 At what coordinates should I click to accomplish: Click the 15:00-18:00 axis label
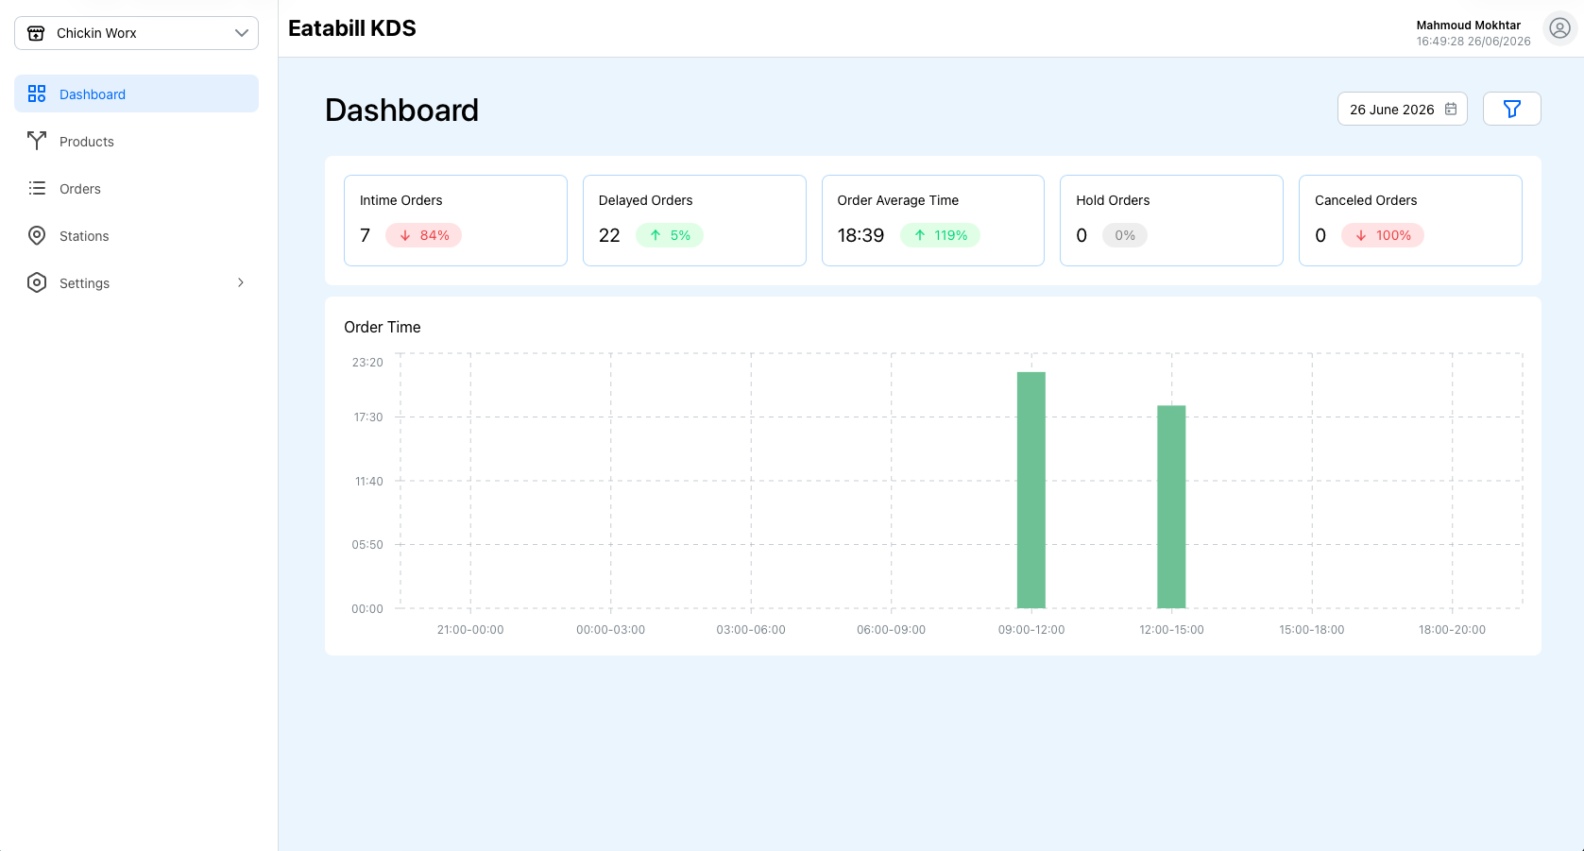(1311, 629)
